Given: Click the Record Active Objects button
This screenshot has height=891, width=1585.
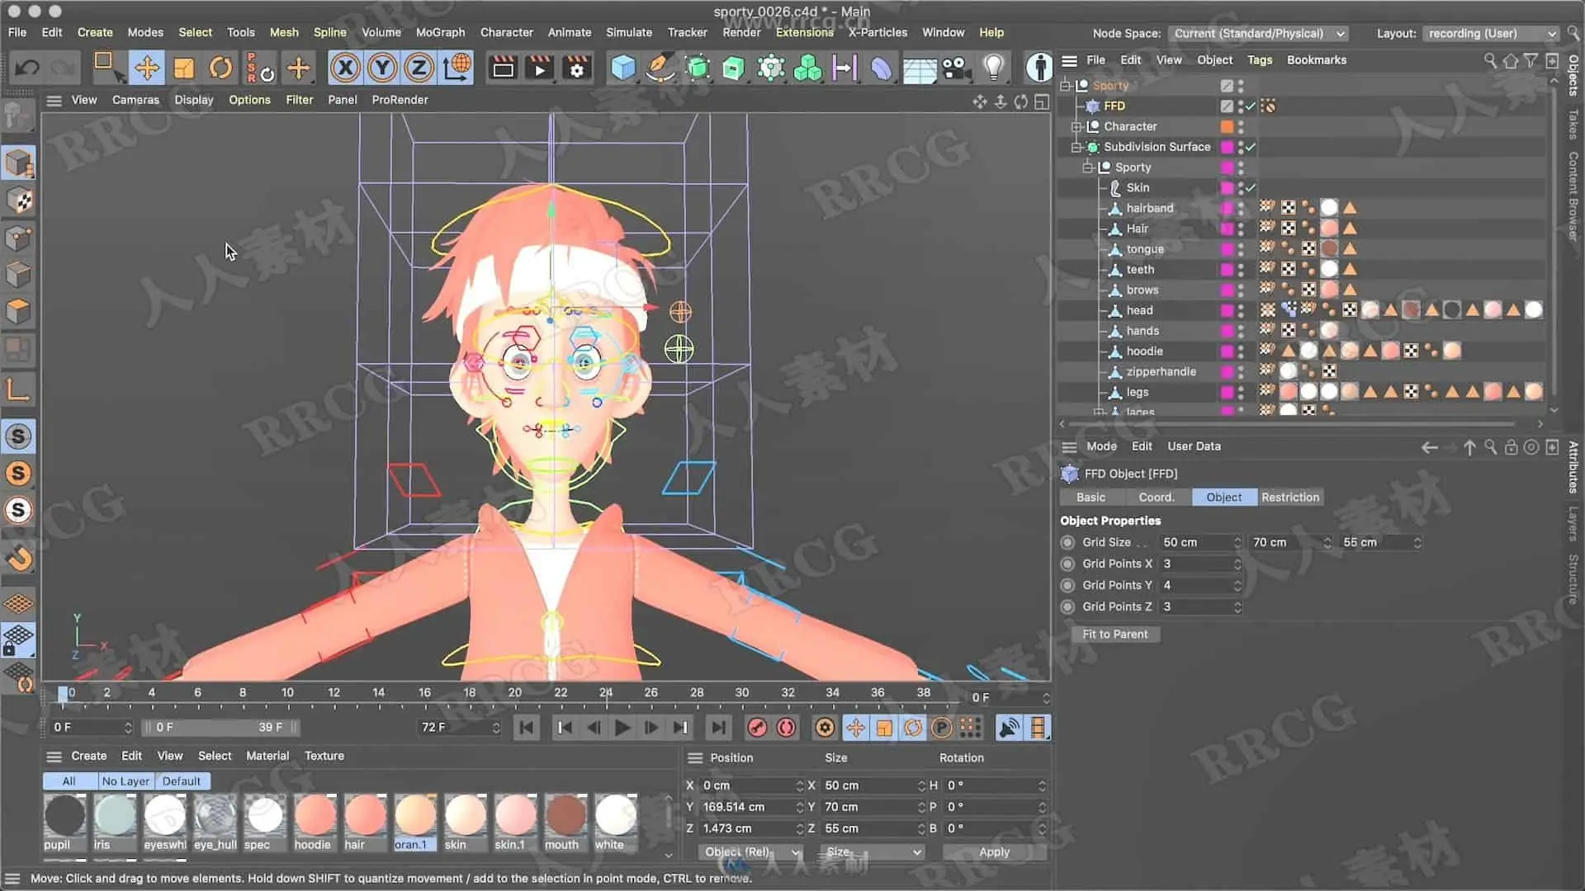Looking at the screenshot, I should (757, 728).
